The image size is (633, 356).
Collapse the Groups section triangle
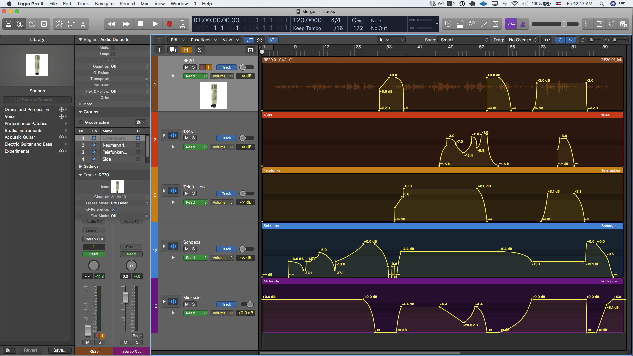(80, 112)
